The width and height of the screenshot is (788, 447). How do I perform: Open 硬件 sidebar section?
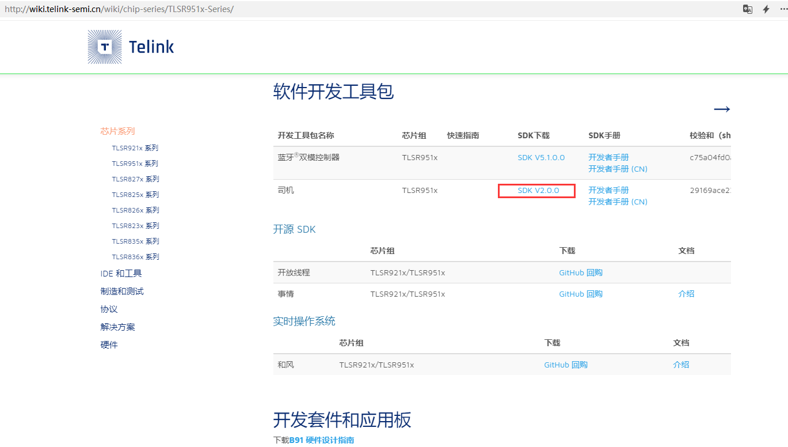point(109,345)
